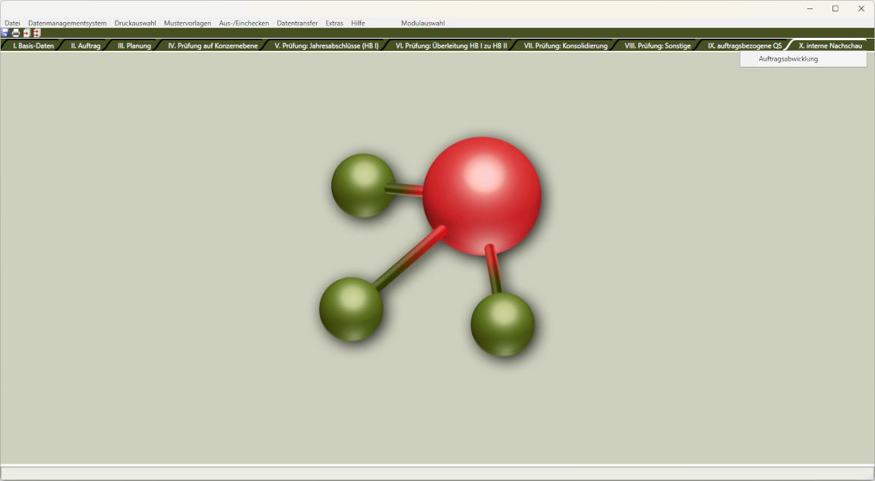The height and width of the screenshot is (481, 875).
Task: Click Modulauswahl in the menu bar
Action: 423,24
